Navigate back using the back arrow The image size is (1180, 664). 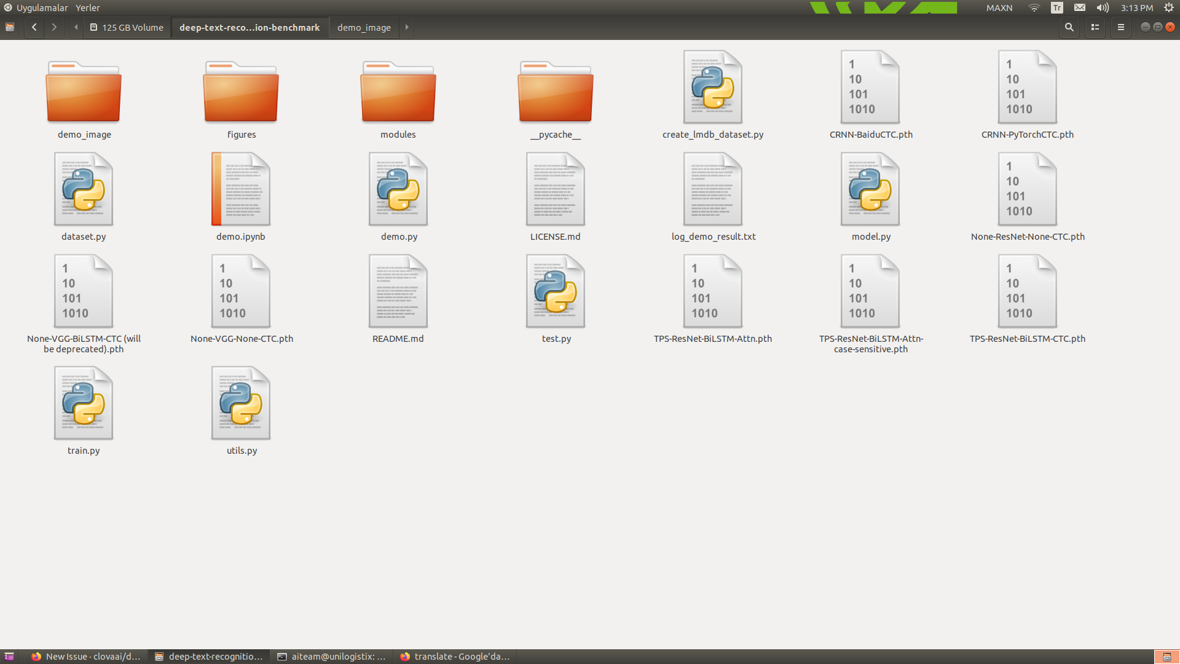34,27
